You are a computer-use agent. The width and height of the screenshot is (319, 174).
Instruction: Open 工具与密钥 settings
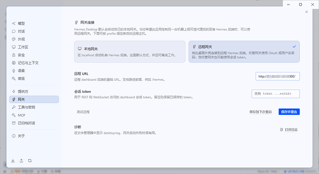[34, 107]
